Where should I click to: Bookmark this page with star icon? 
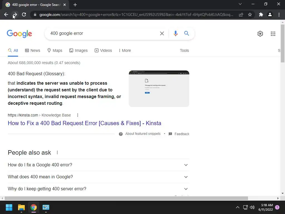(250, 14)
